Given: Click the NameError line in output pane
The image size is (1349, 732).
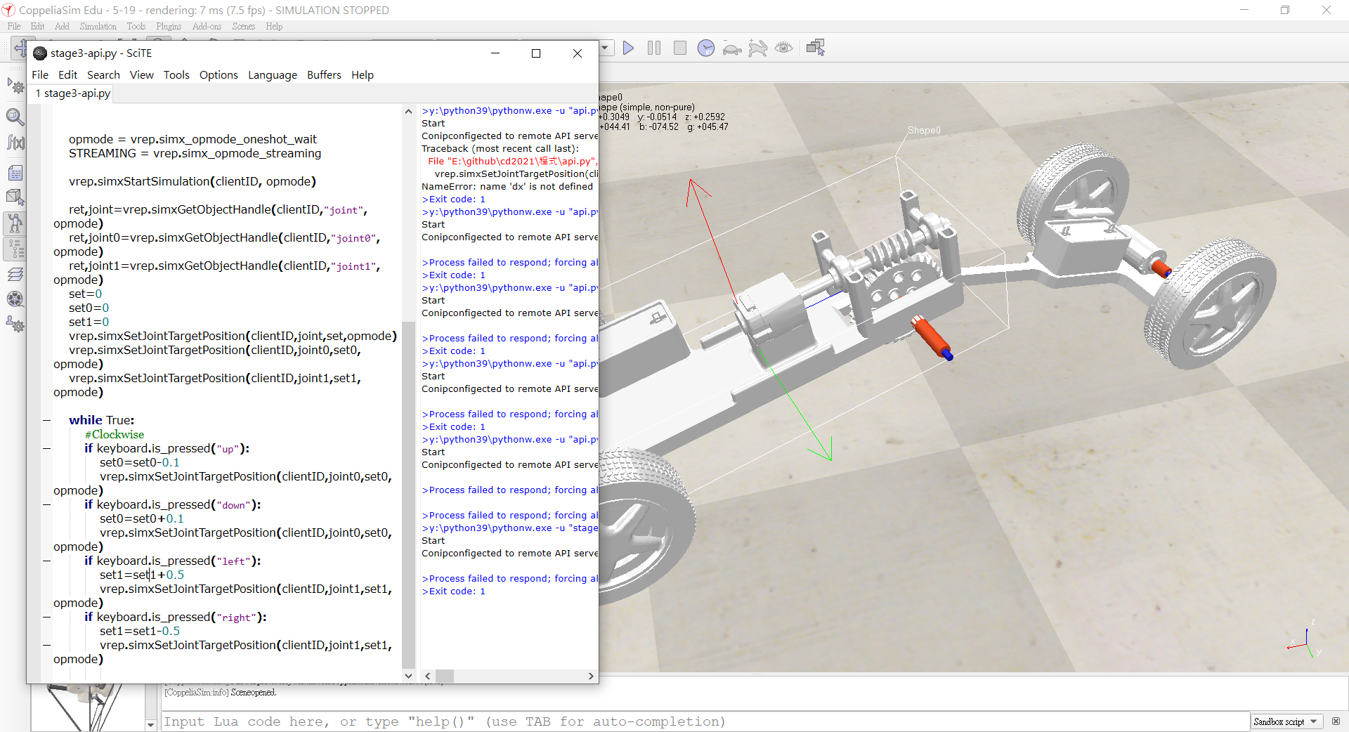Looking at the screenshot, I should pos(507,186).
